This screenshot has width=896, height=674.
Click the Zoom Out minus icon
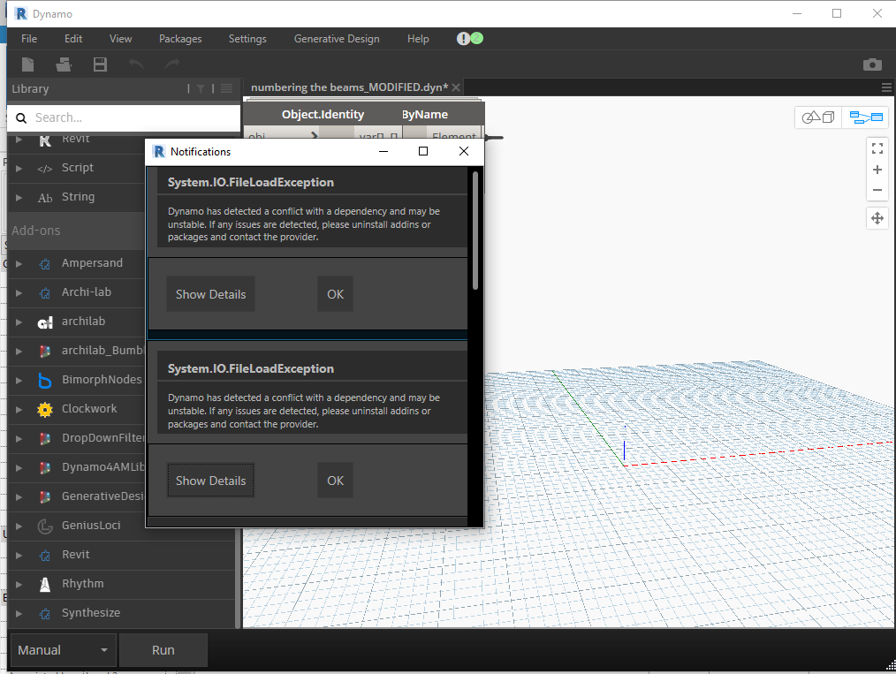[877, 190]
